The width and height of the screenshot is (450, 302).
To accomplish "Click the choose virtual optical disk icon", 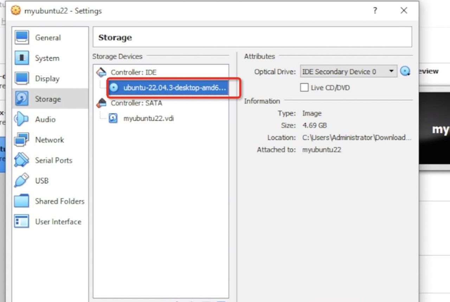I will pyautogui.click(x=405, y=71).
